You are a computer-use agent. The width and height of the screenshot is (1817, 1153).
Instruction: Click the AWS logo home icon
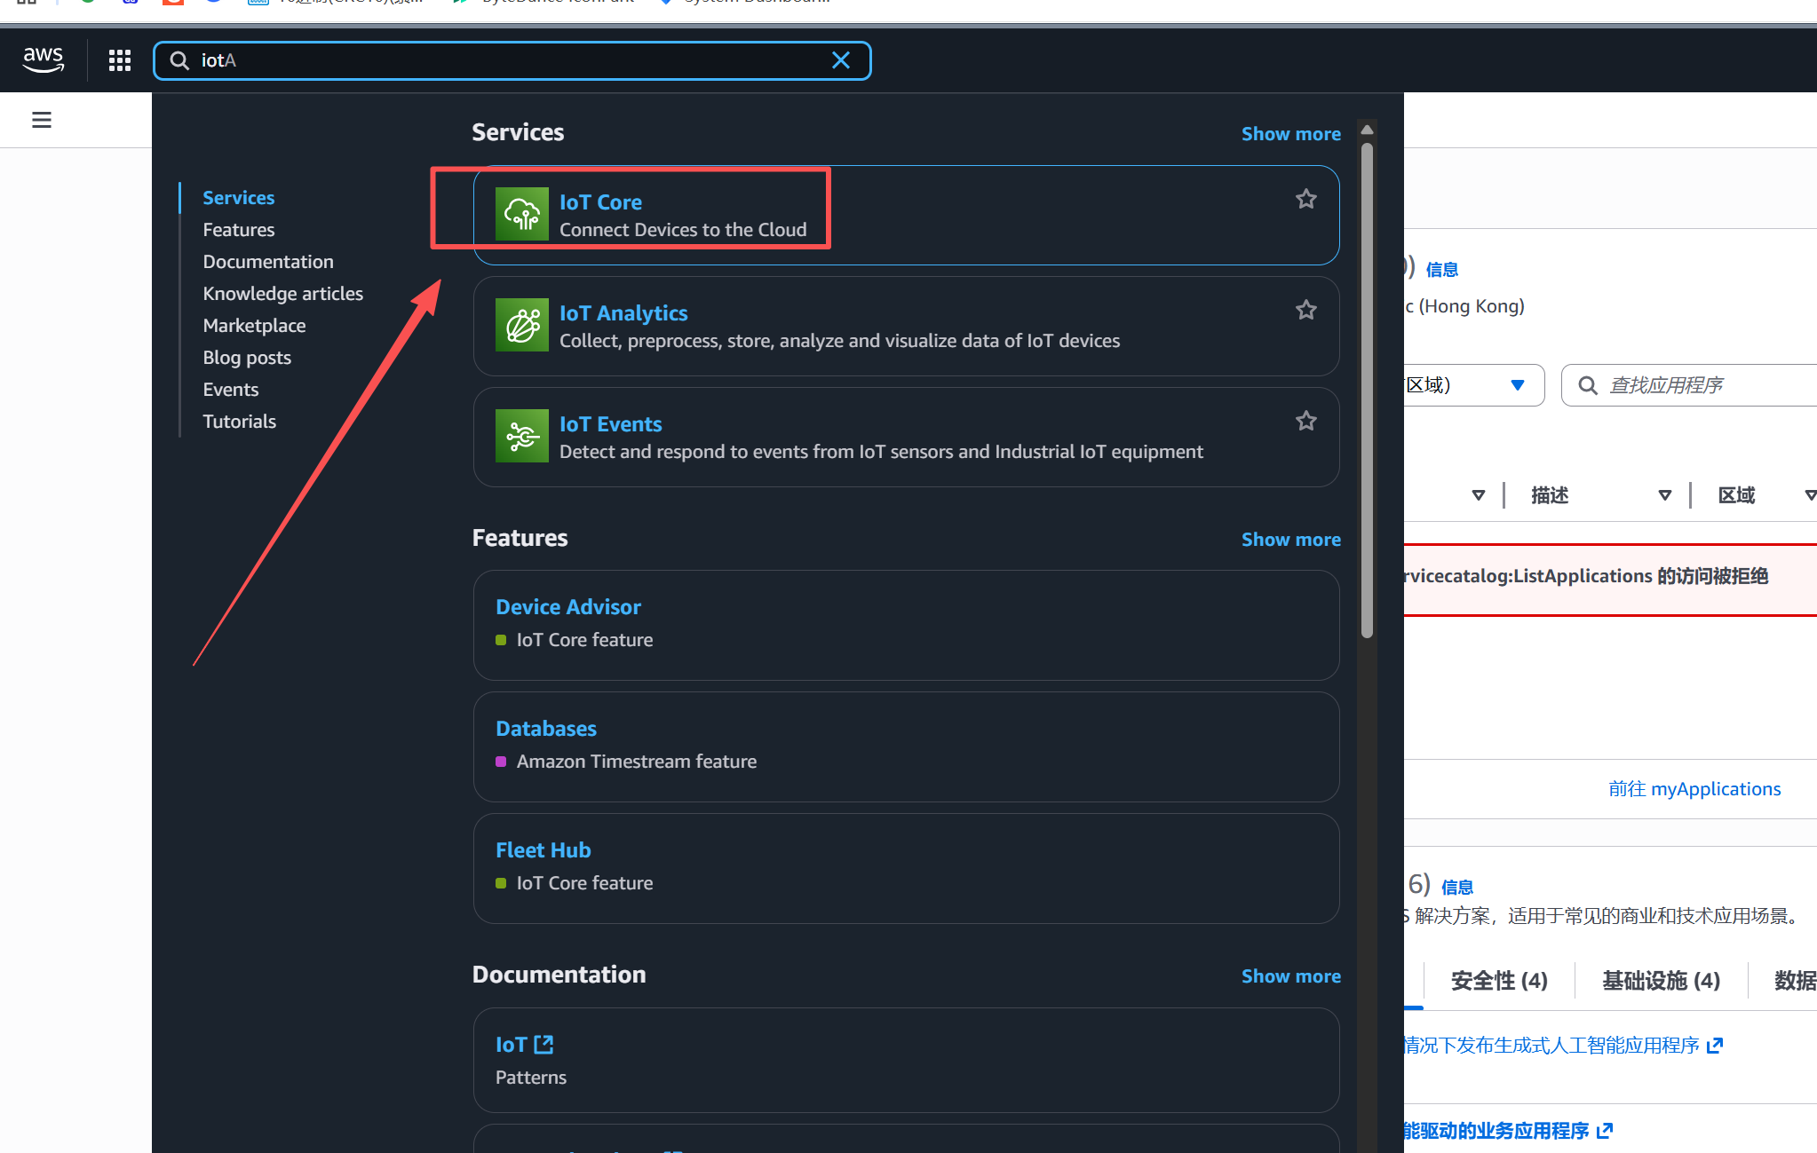tap(43, 60)
